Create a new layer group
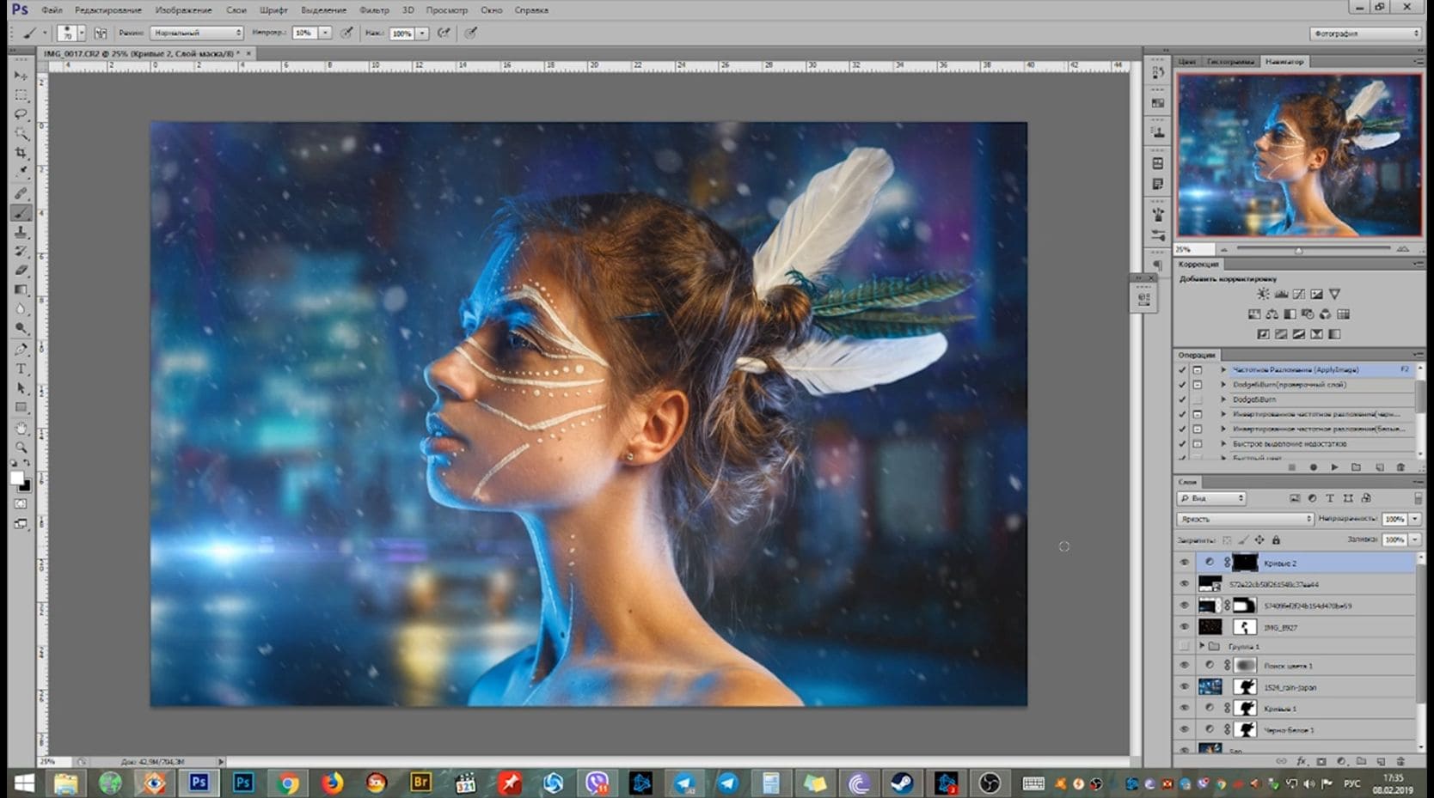 click(1361, 761)
